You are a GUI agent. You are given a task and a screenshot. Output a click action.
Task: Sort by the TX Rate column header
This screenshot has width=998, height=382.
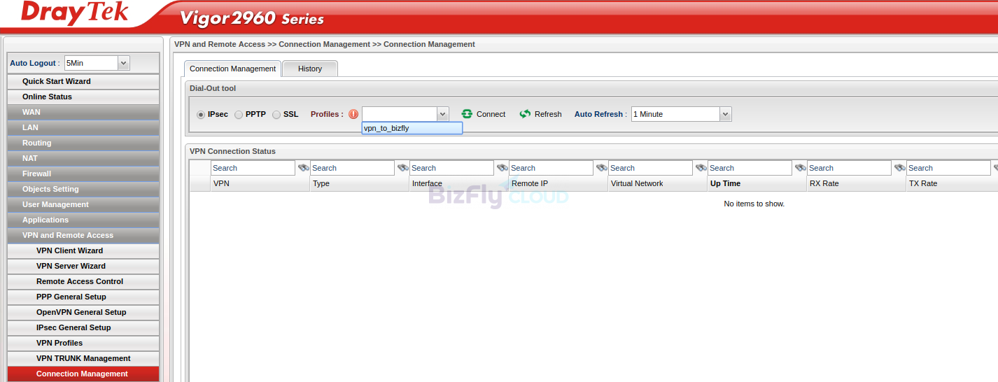coord(952,183)
